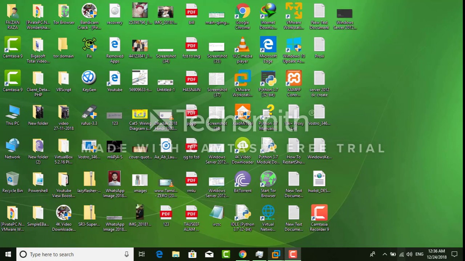
Task: Select the XiaoMiTool desktop icon
Action: tap(242, 115)
